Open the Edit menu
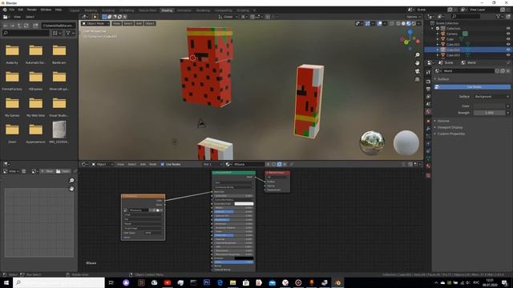 pos(21,10)
